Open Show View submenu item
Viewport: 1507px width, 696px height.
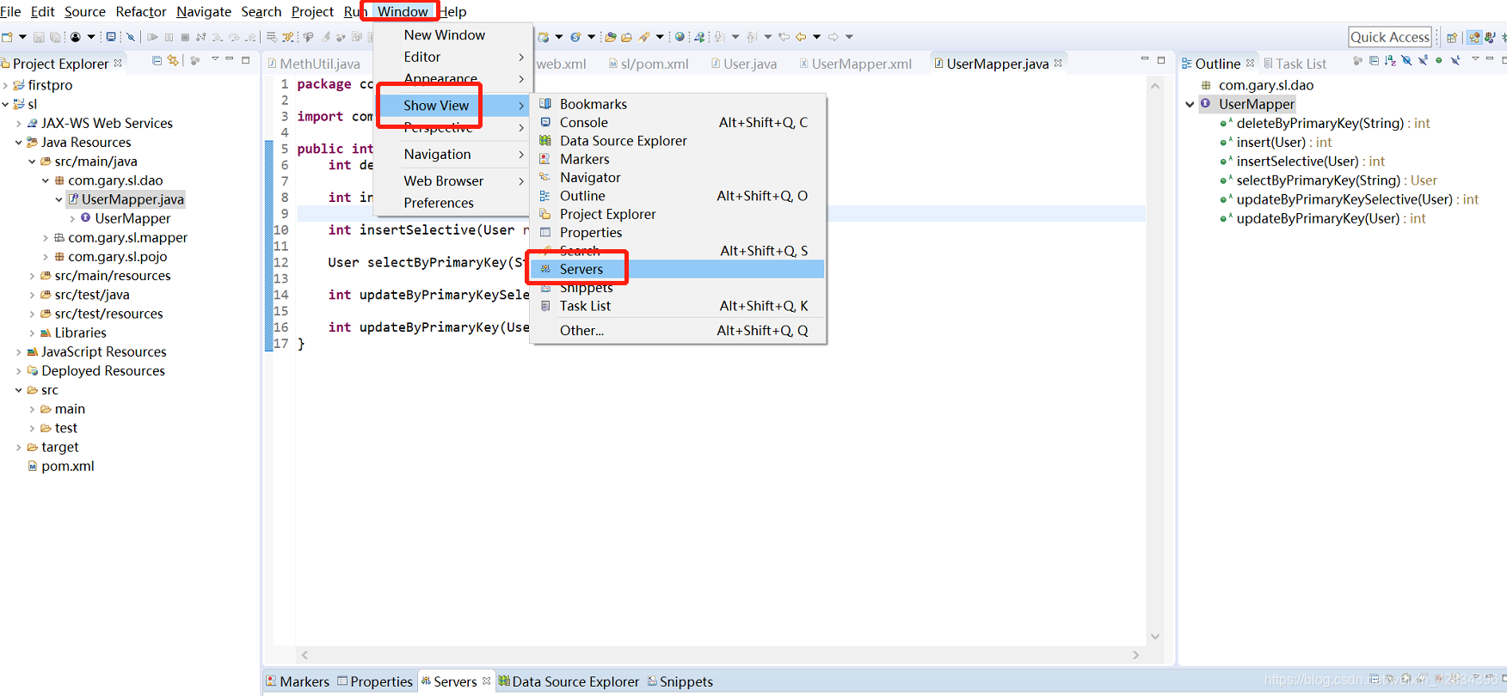(x=453, y=105)
